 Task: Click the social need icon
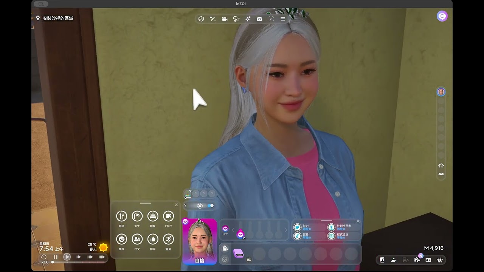click(137, 239)
